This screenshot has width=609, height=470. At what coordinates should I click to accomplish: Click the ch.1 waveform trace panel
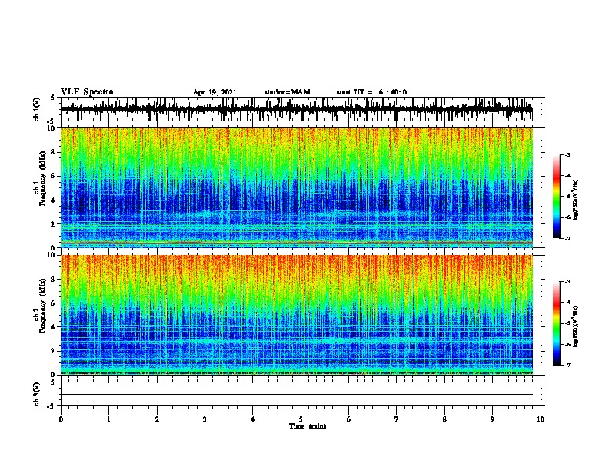[302, 109]
